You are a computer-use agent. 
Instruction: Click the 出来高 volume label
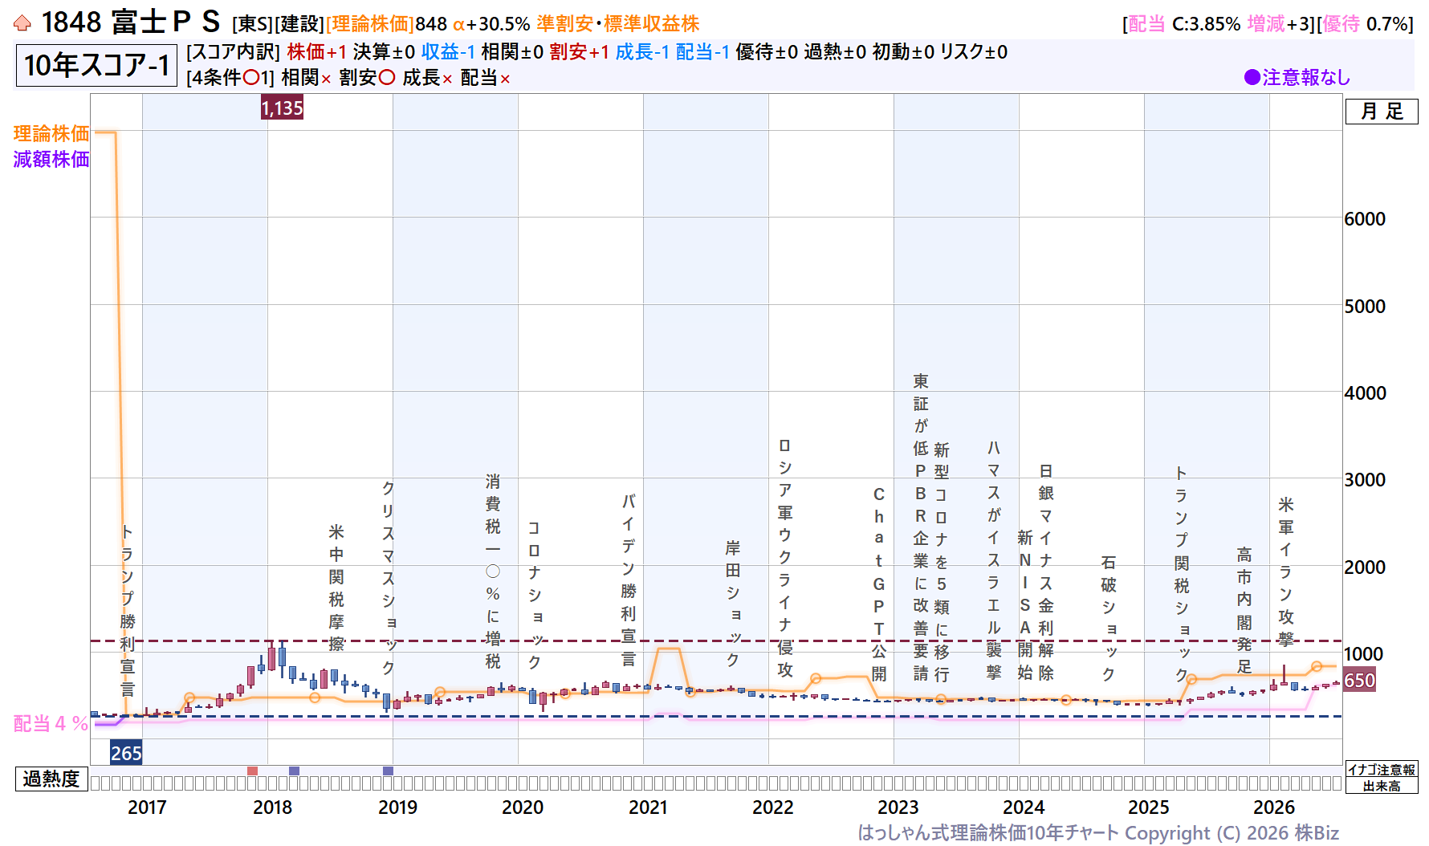tap(1382, 786)
